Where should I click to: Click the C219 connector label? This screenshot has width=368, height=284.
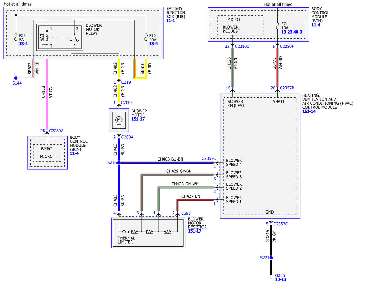[126, 82]
